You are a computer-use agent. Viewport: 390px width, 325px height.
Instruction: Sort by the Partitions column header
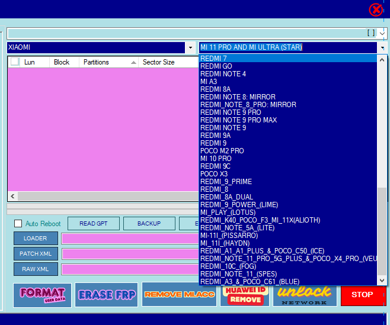108,62
